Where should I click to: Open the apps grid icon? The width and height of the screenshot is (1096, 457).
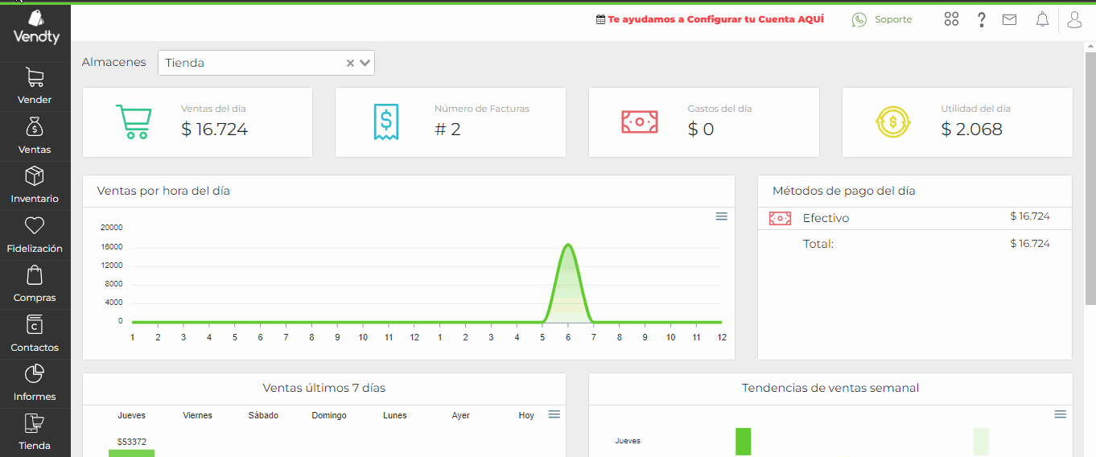pyautogui.click(x=951, y=20)
